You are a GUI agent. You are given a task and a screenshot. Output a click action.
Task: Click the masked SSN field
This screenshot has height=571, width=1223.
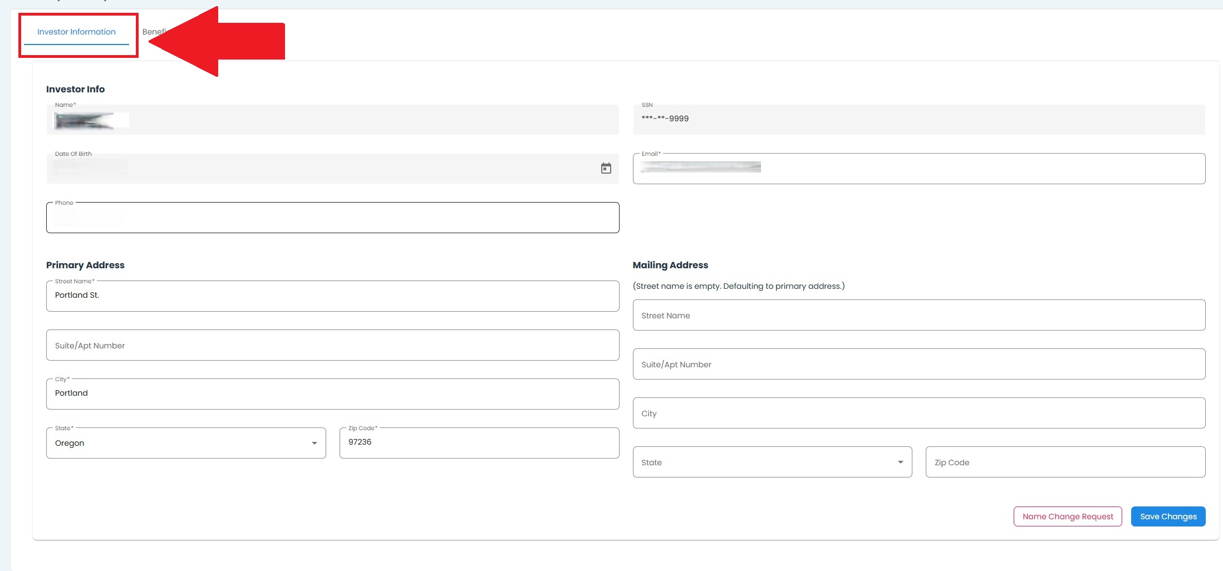click(x=919, y=120)
